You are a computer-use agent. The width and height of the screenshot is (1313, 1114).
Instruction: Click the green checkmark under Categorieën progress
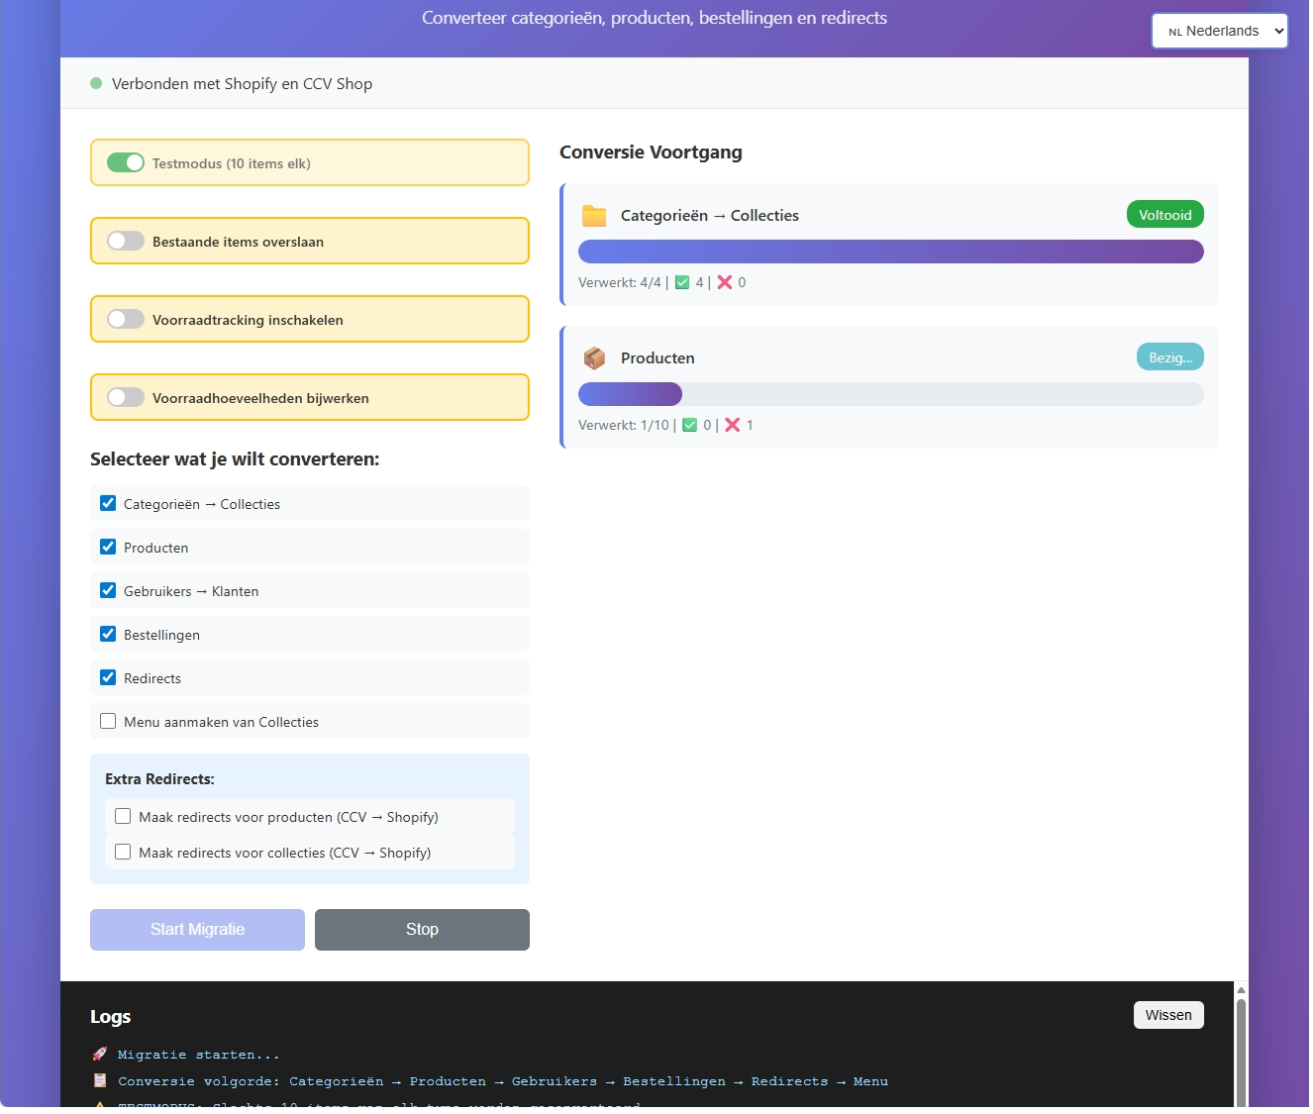[682, 282]
